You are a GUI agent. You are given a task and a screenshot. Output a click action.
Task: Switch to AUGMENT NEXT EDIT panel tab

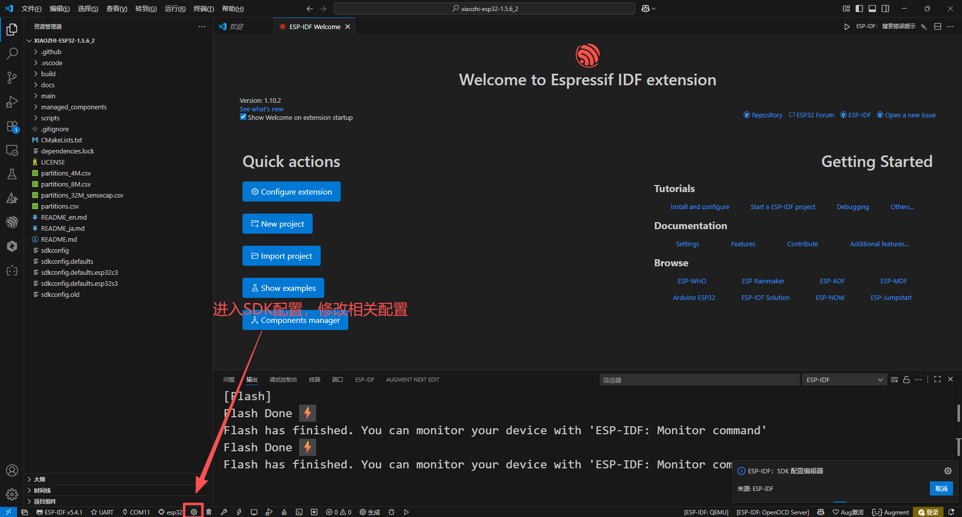pyautogui.click(x=412, y=380)
